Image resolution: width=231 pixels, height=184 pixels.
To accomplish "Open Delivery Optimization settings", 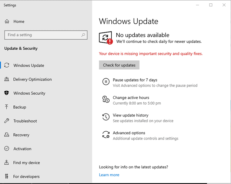I will pyautogui.click(x=33, y=79).
